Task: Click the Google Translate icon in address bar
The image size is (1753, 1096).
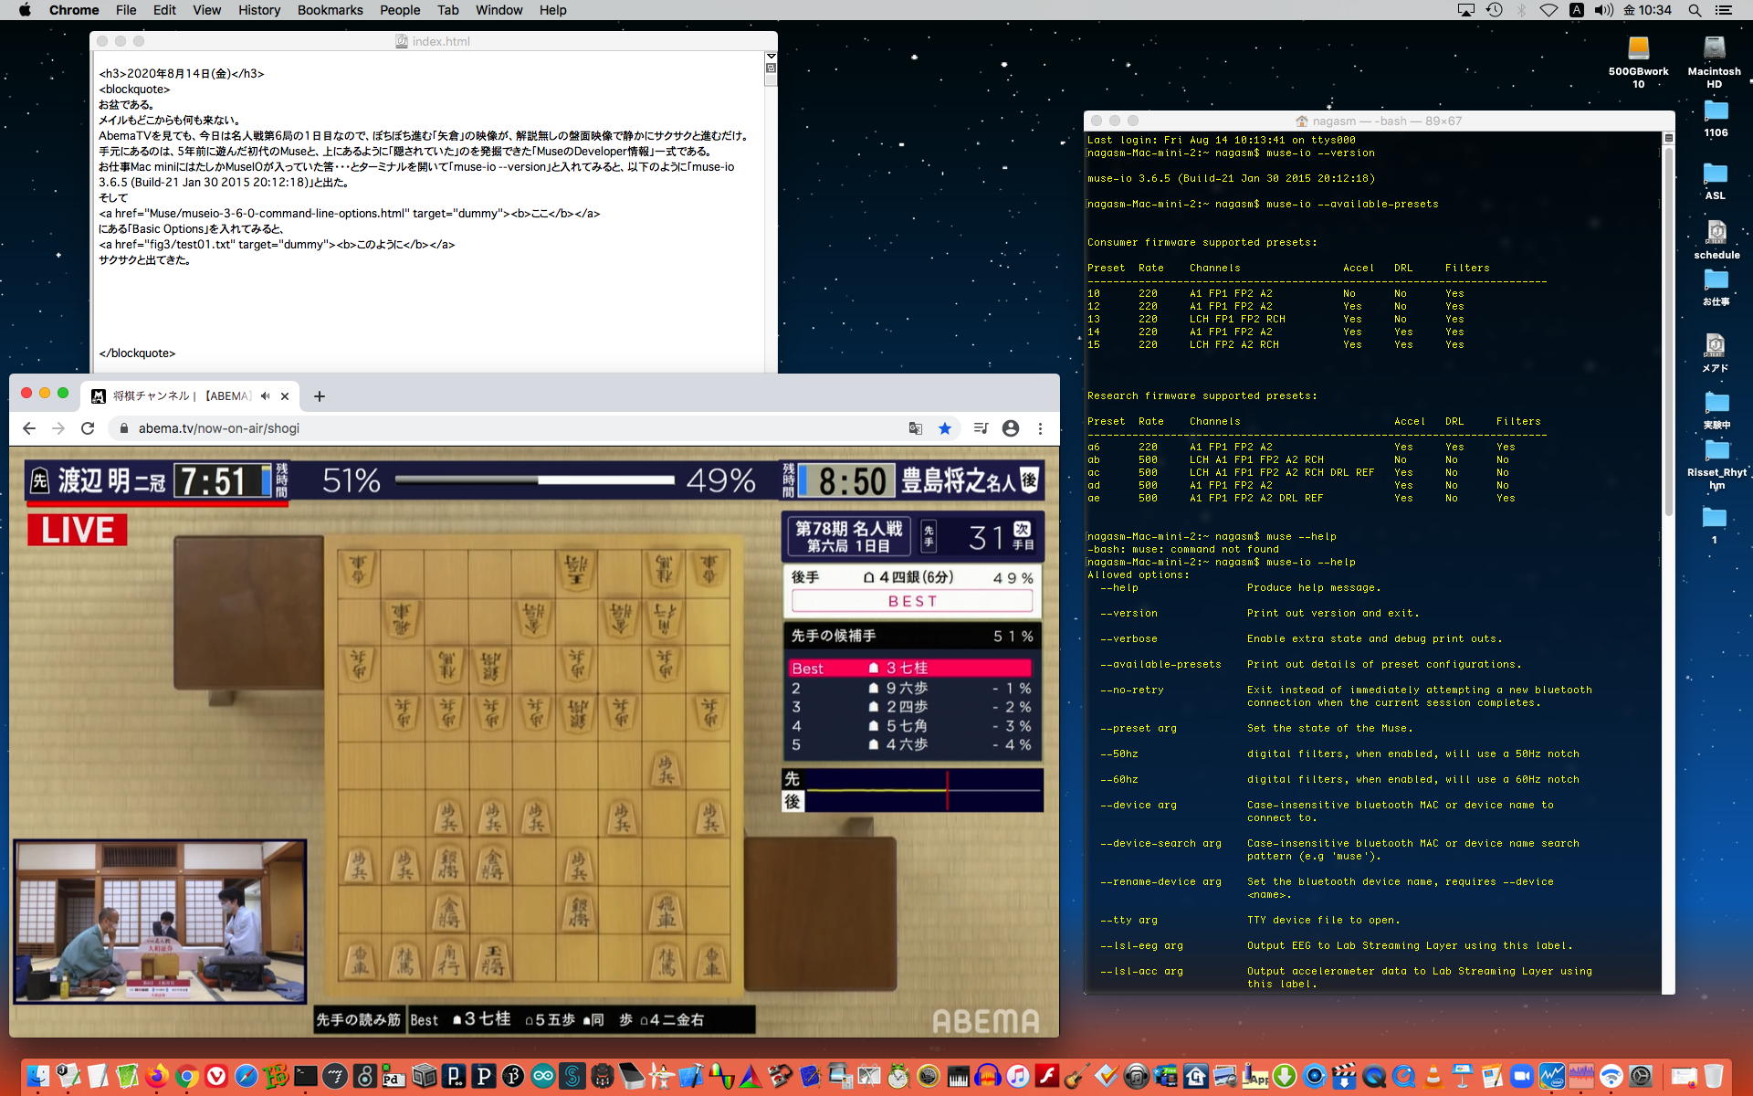Action: pos(915,428)
